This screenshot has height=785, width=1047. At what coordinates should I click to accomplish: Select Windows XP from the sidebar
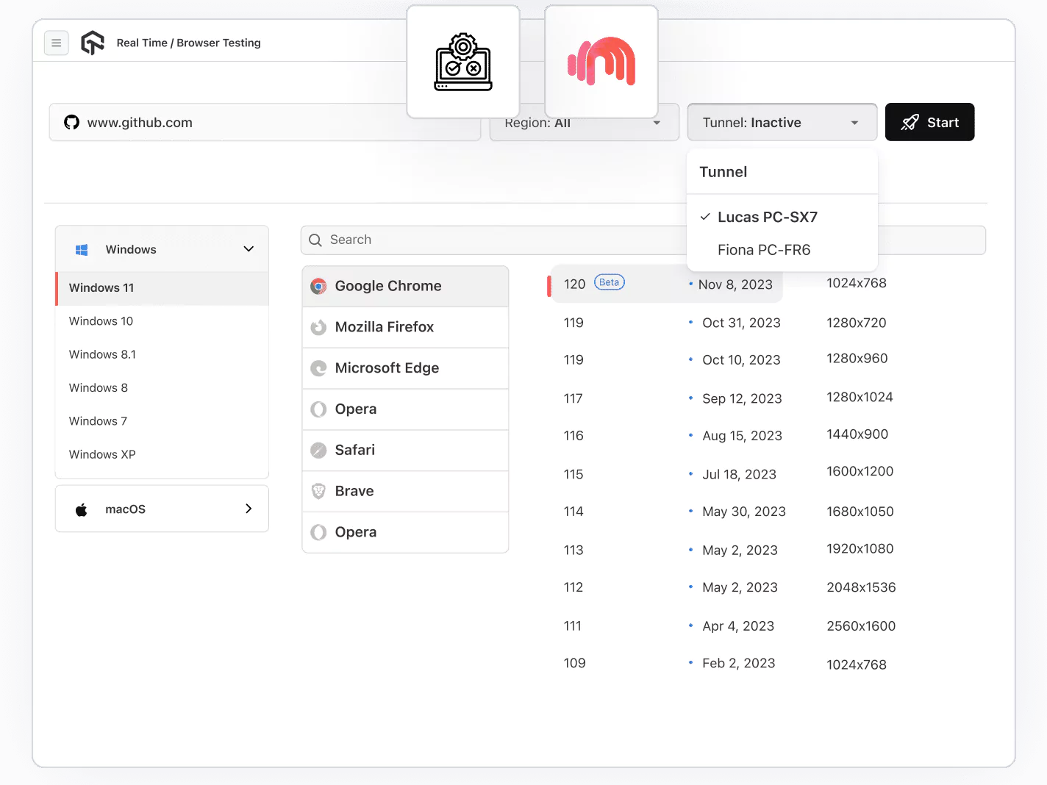[x=102, y=454]
